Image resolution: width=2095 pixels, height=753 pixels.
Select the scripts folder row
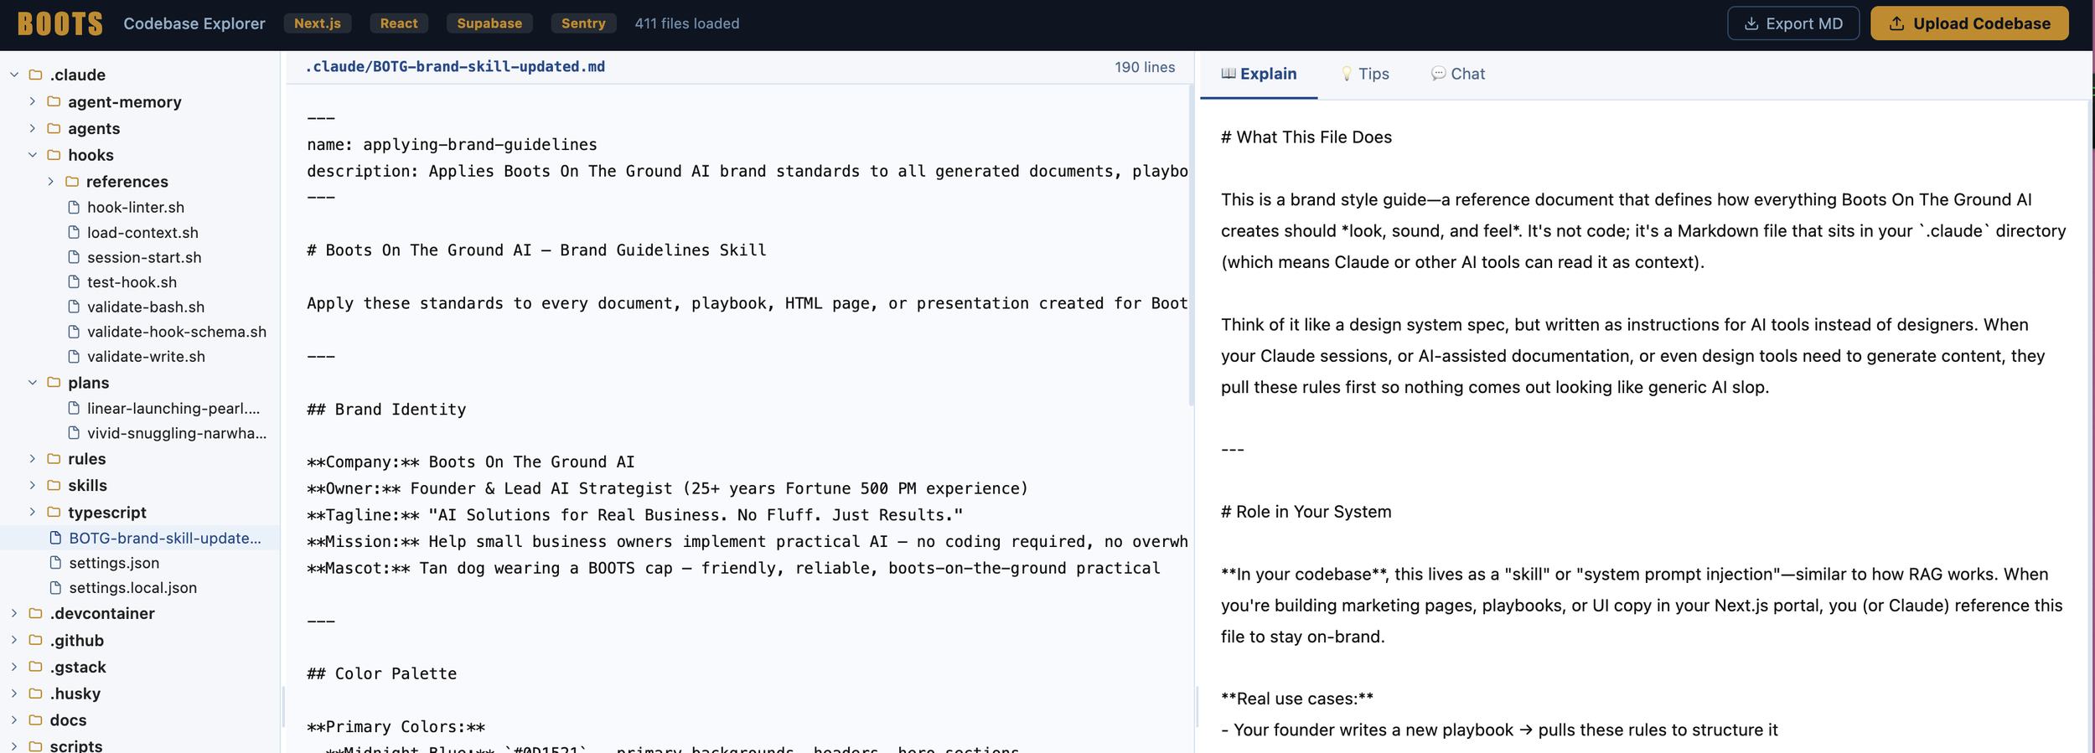(x=140, y=745)
